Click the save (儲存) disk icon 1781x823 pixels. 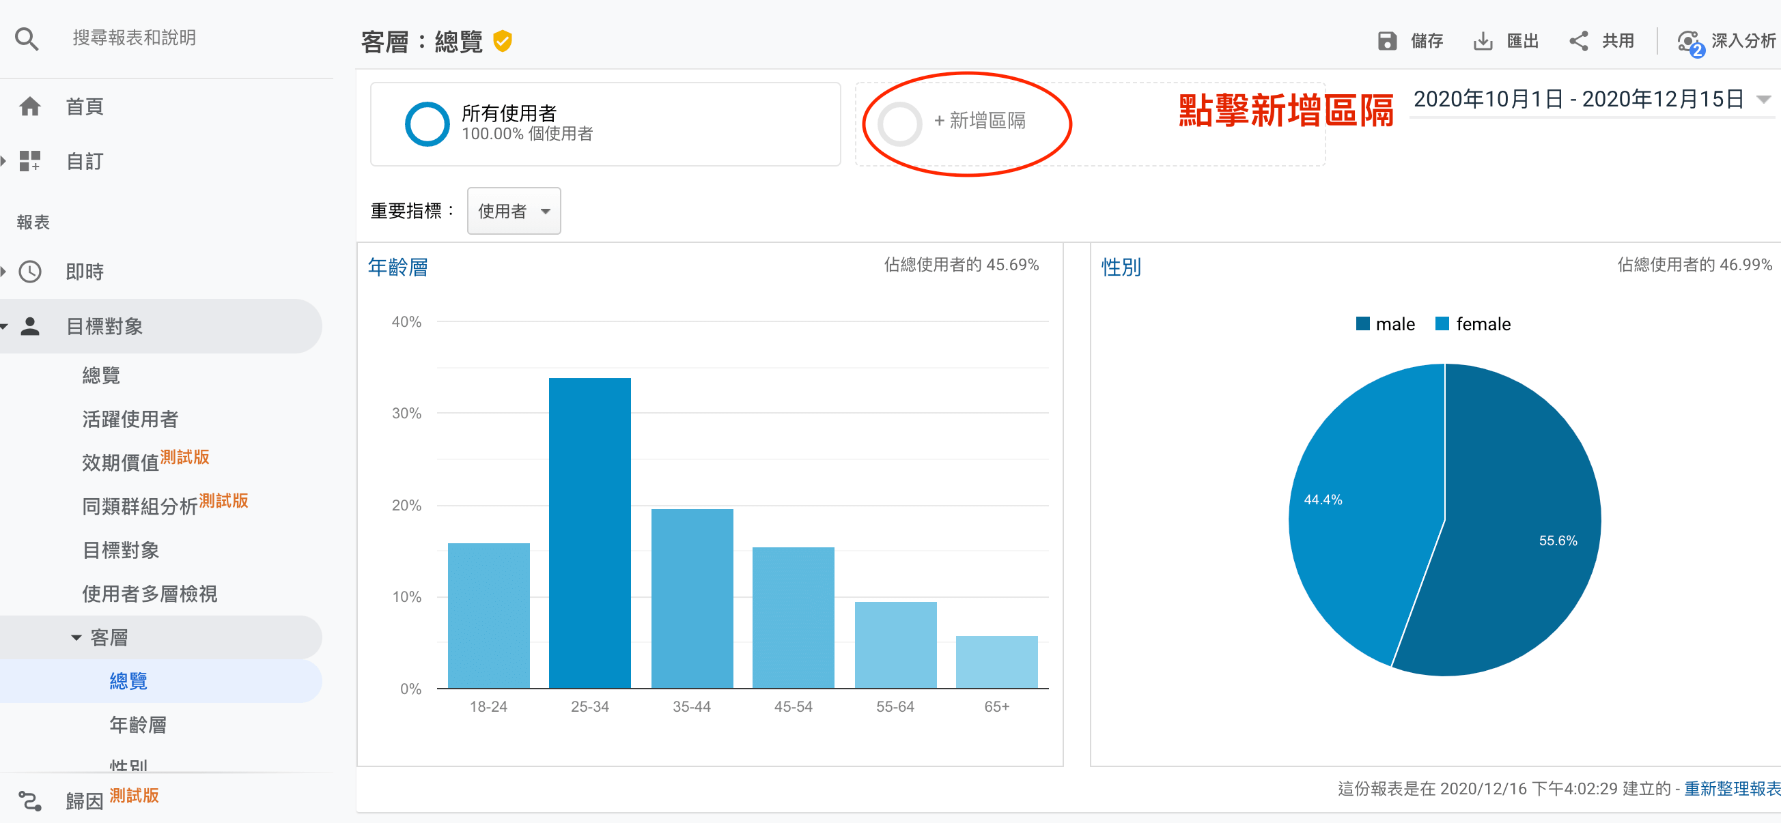(1388, 41)
